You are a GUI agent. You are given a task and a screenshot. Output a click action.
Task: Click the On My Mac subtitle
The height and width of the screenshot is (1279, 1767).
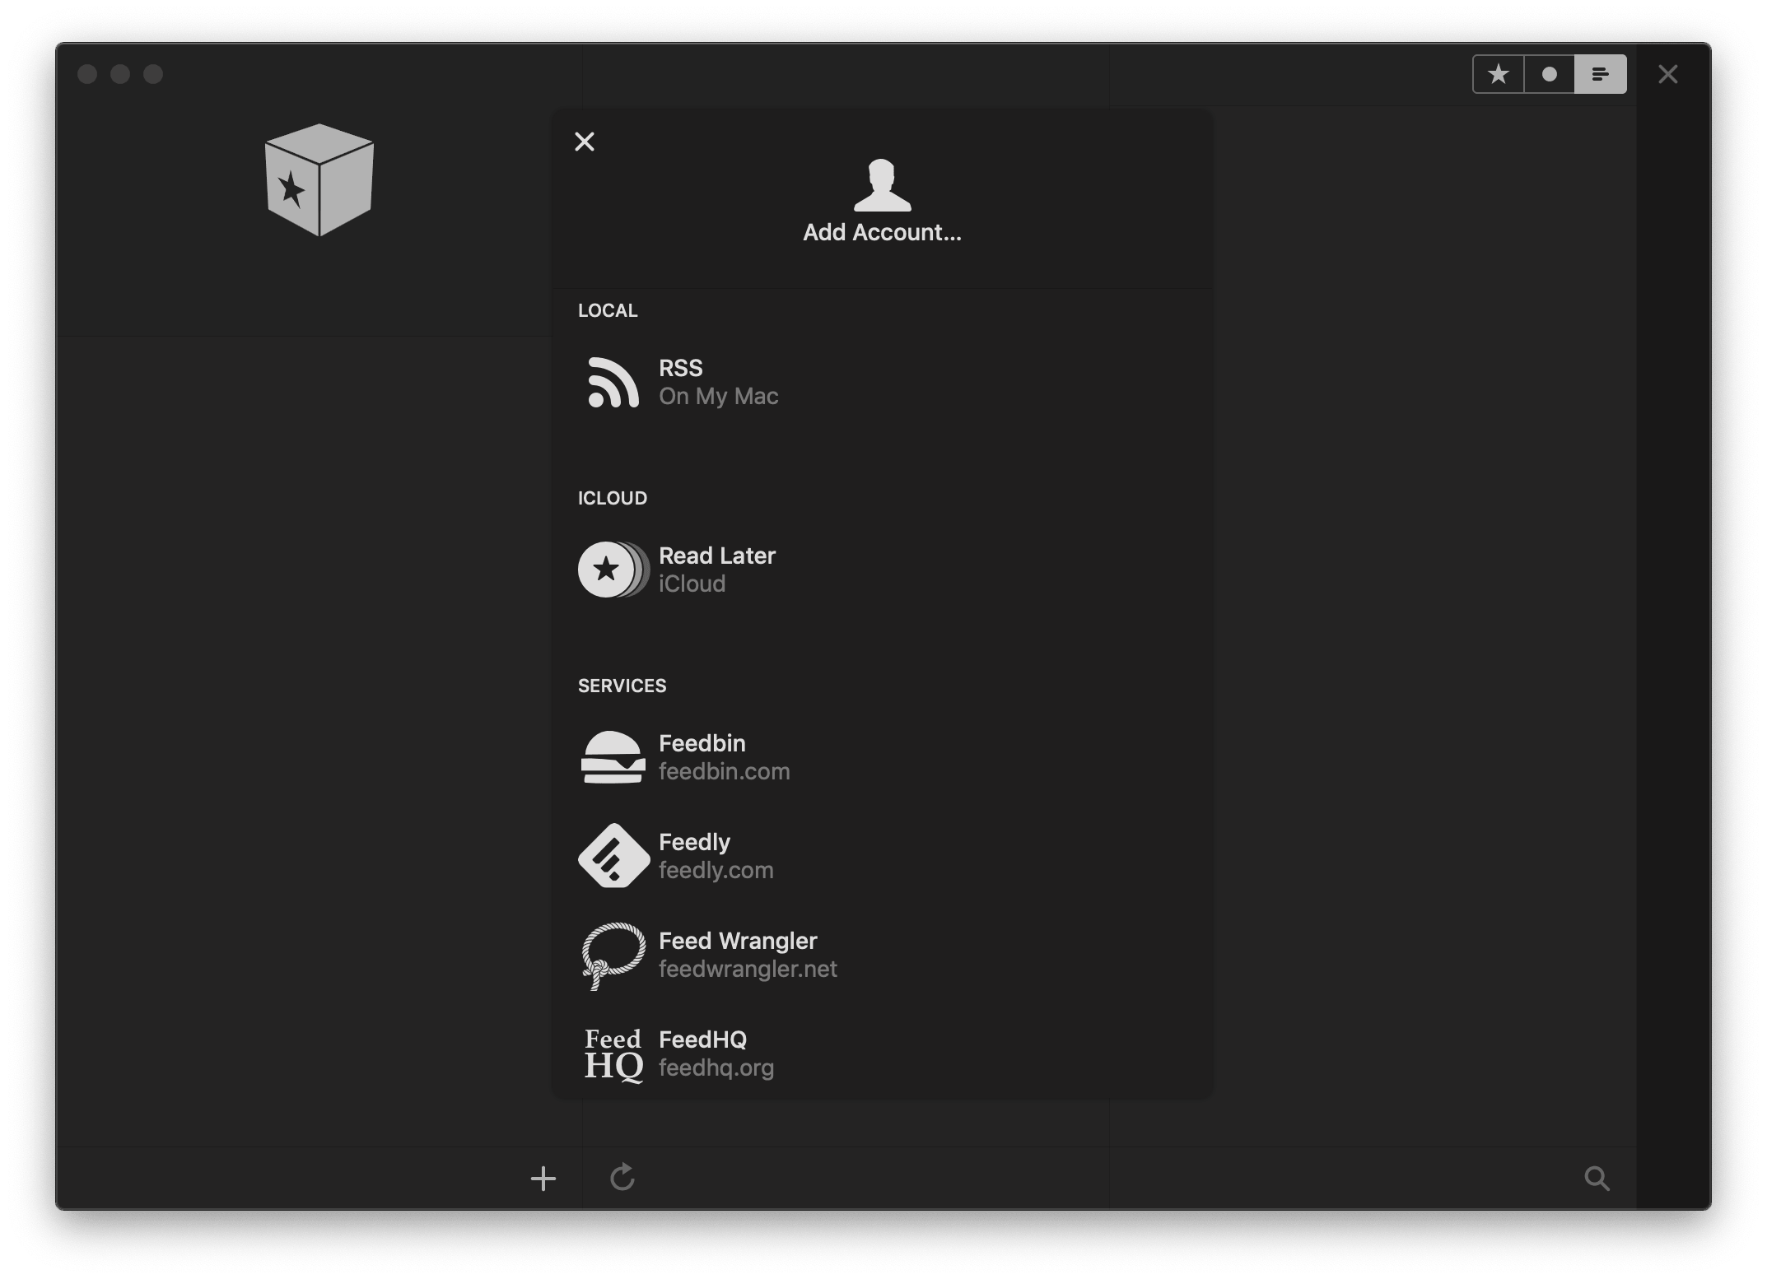pyautogui.click(x=719, y=396)
